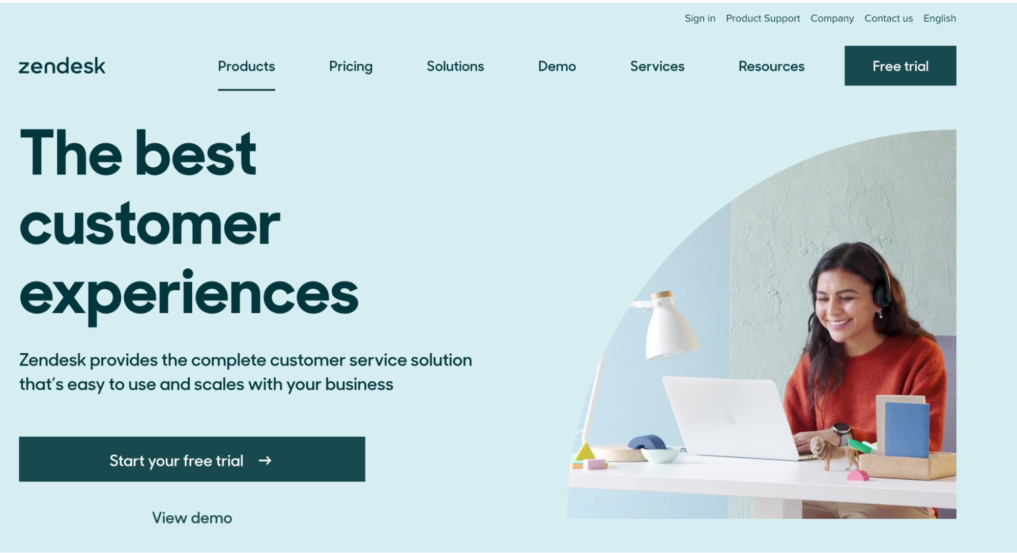Click the Free trial button top right
This screenshot has height=553, width=1017.
[900, 66]
